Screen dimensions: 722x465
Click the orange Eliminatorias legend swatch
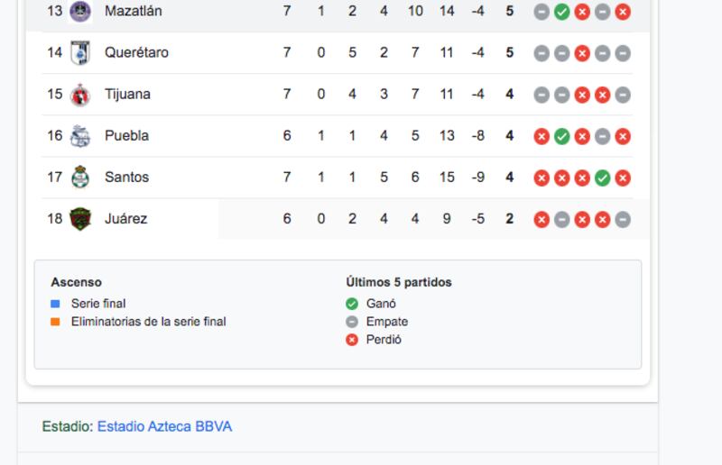(x=55, y=322)
